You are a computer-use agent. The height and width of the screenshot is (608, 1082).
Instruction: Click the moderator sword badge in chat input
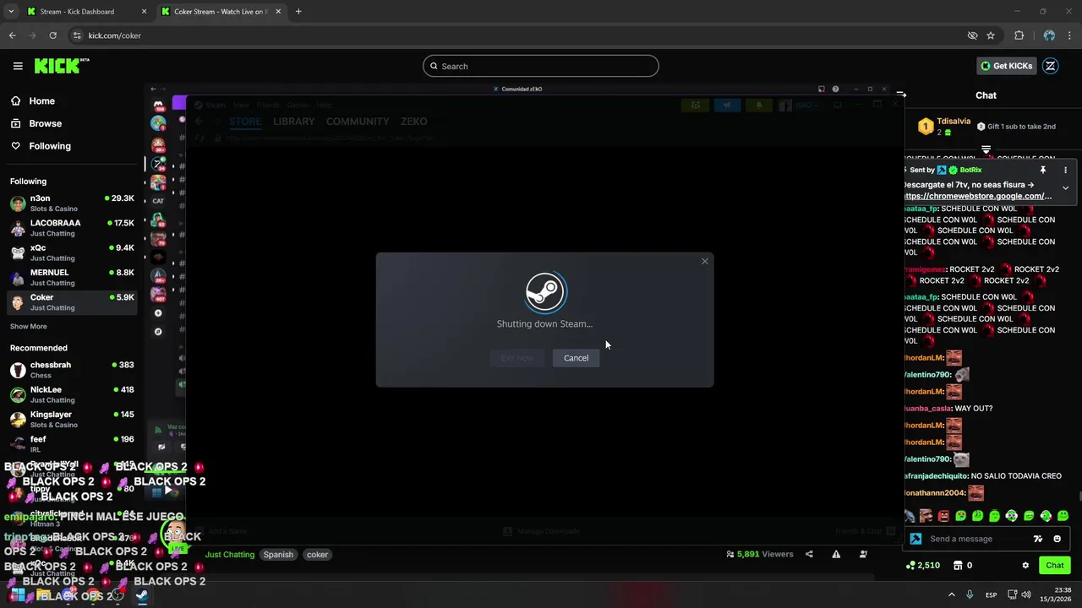[915, 539]
